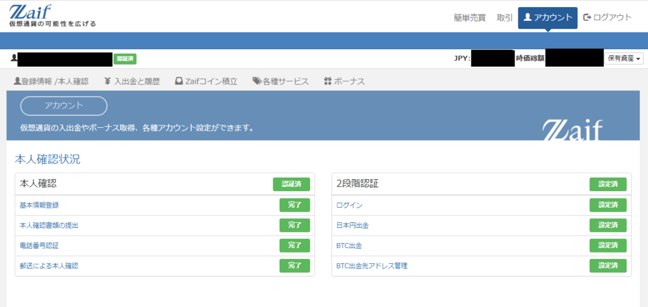648x307 pixels.
Task: Open the BTC出金先アドレス管理 link
Action: pos(372,266)
